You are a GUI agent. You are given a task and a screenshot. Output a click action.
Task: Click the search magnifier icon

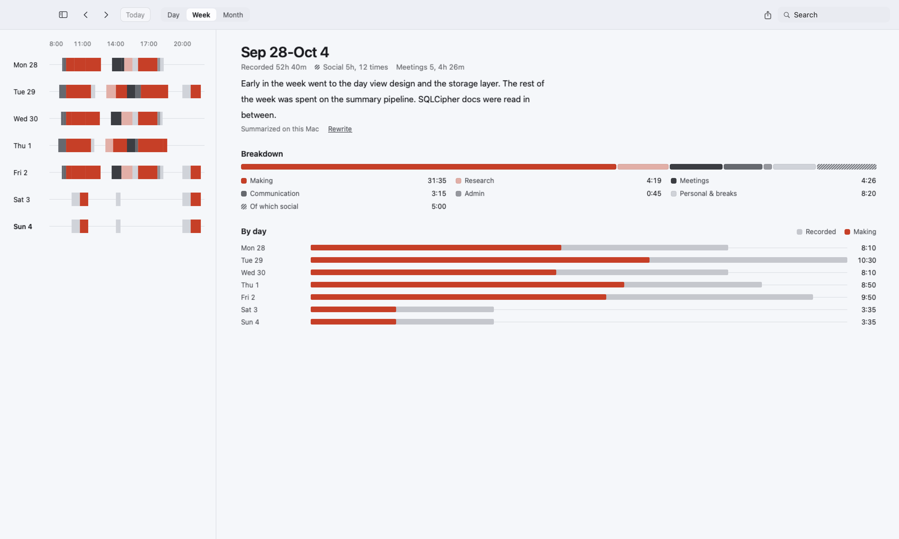pyautogui.click(x=787, y=15)
